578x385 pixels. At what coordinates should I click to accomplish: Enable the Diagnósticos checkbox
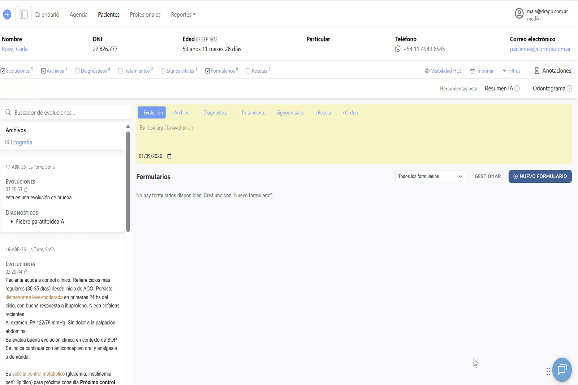[77, 71]
